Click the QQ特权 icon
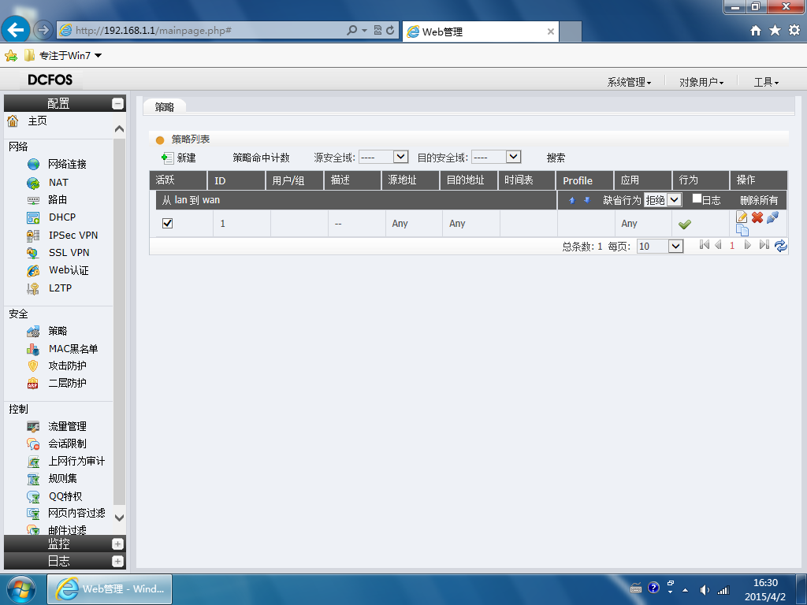 (33, 496)
